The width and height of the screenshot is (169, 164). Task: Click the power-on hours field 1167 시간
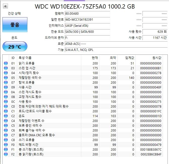point(155,38)
